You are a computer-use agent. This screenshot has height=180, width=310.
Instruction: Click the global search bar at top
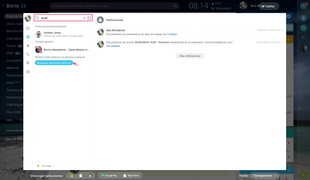click(x=114, y=6)
